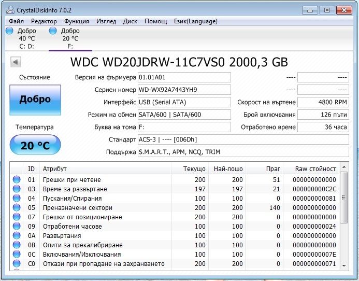Select the F: disk tab at 20 °C
This screenshot has height=281, width=359.
coord(70,38)
